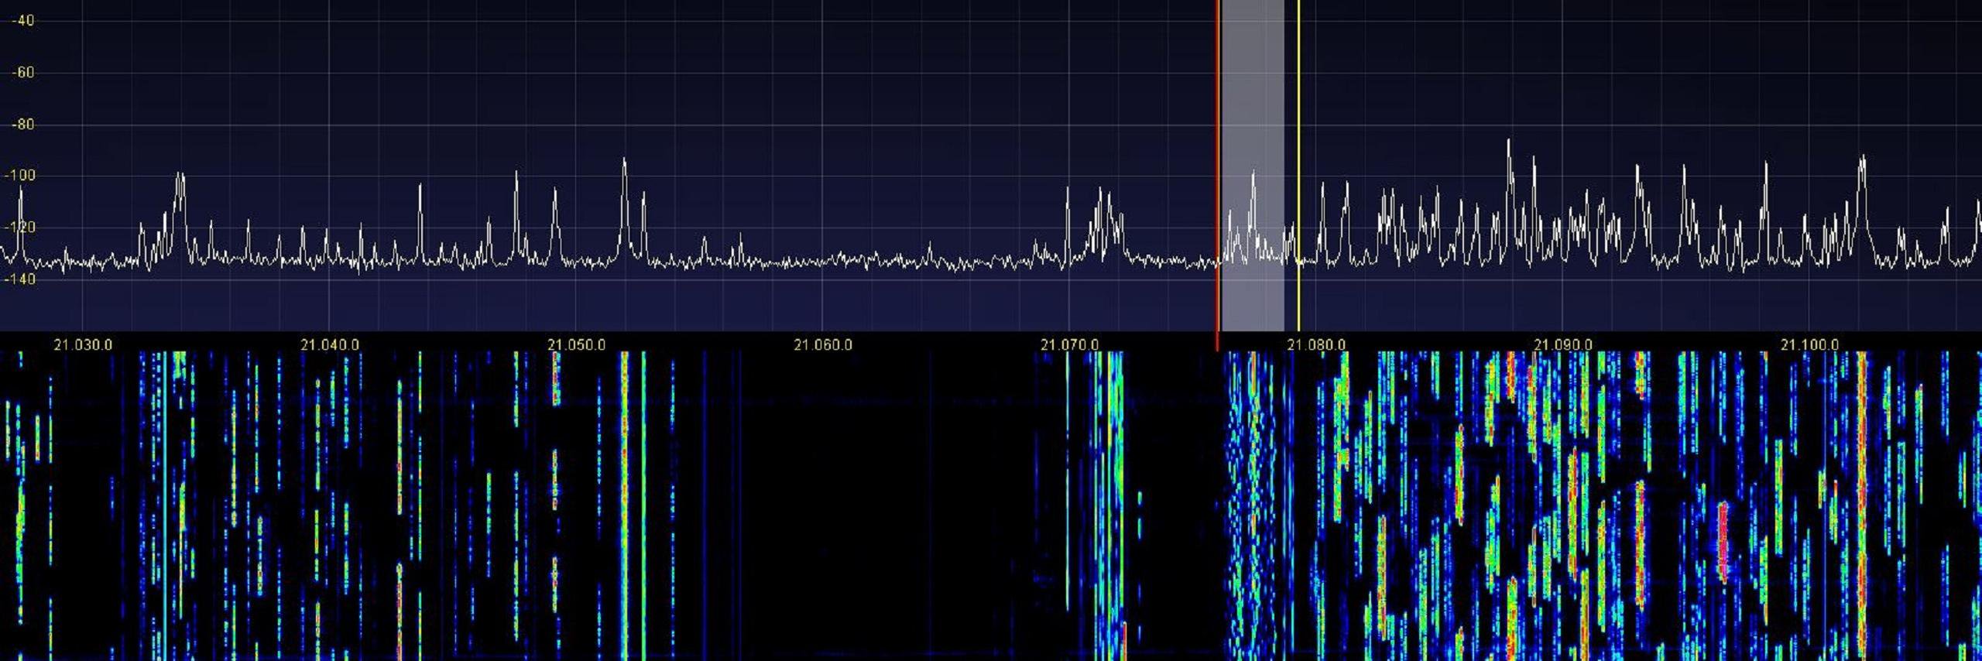The height and width of the screenshot is (661, 1982).
Task: Click the 21.100.0 frequency label
Action: point(1809,344)
